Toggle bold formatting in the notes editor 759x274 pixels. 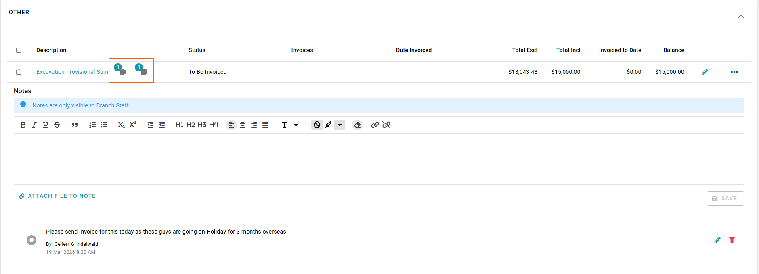pyautogui.click(x=23, y=125)
